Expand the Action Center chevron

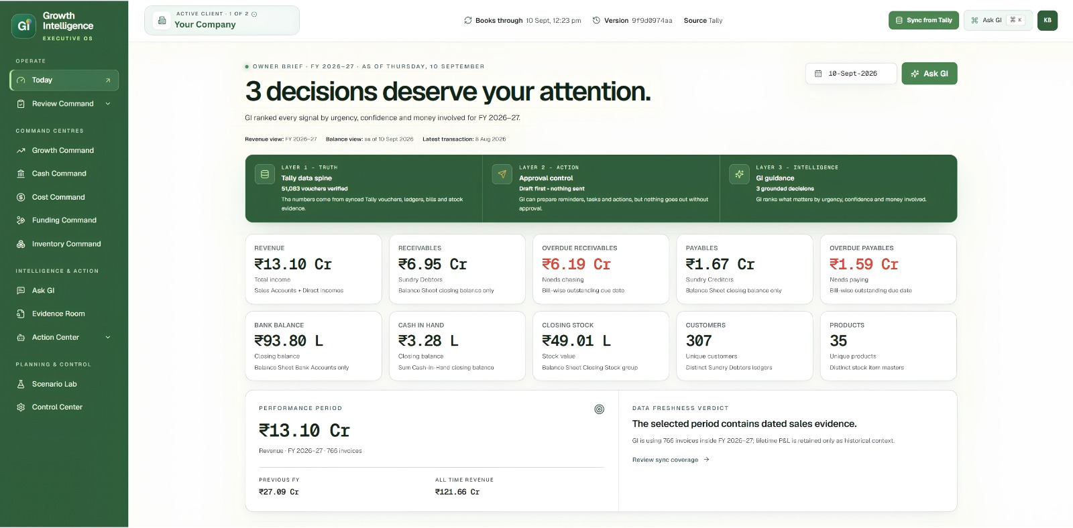(108, 338)
